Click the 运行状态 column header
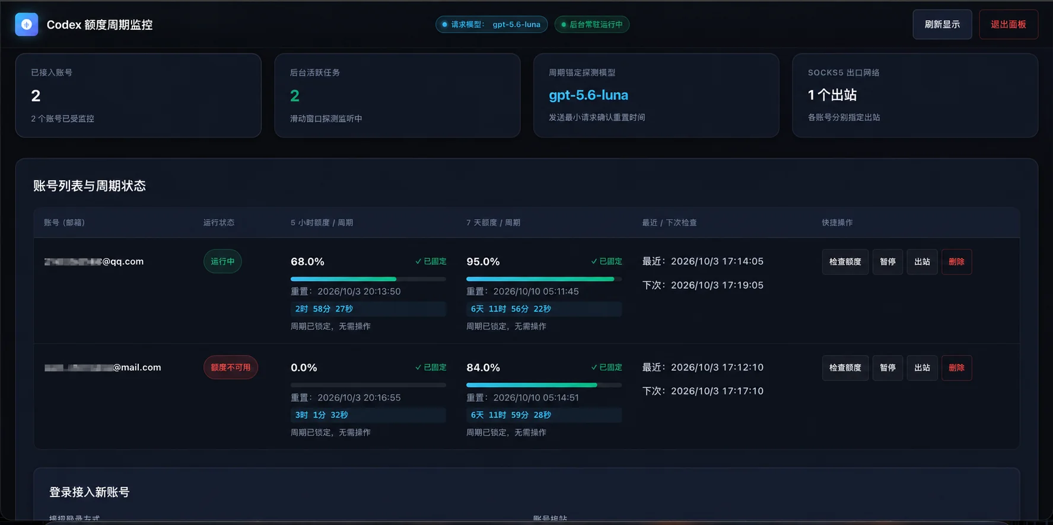1053x525 pixels. click(x=219, y=222)
